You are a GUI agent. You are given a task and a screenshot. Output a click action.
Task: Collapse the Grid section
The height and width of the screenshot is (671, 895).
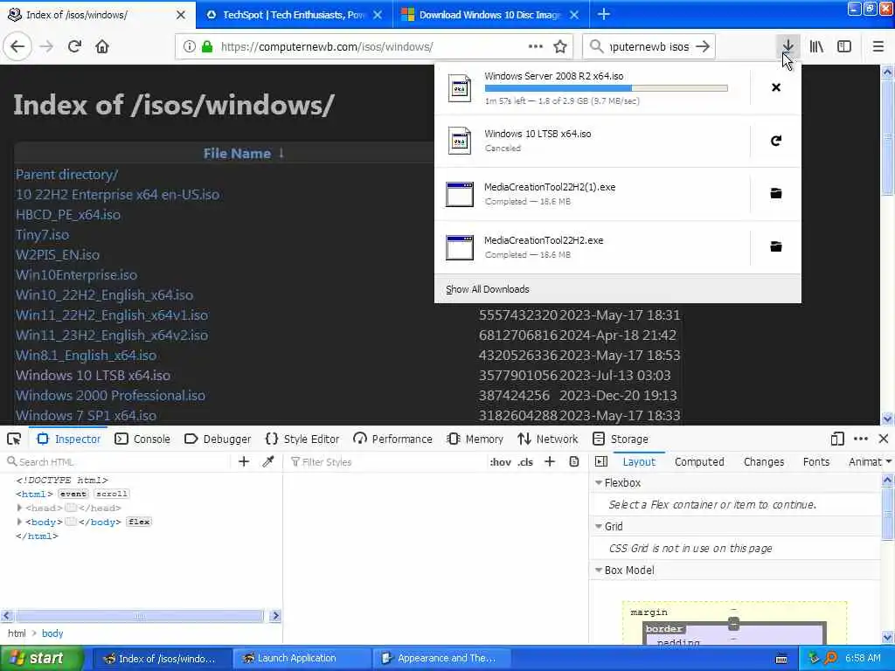coord(599,526)
